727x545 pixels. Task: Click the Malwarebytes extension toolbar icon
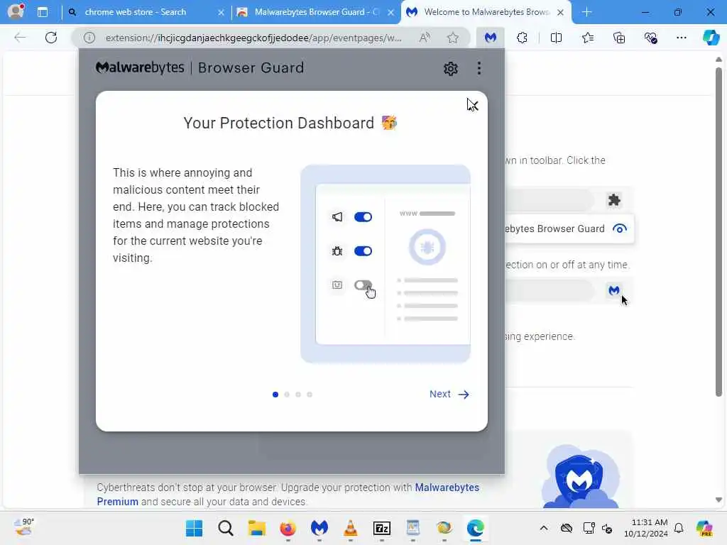(490, 38)
